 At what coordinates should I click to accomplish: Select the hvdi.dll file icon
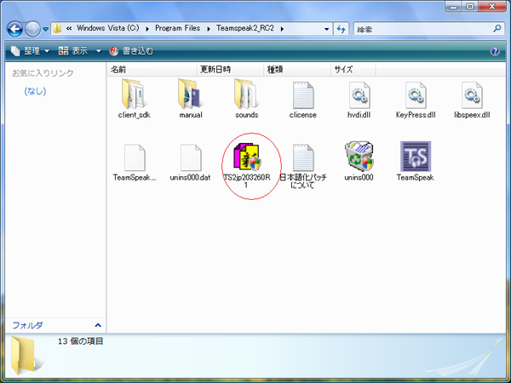(x=359, y=95)
